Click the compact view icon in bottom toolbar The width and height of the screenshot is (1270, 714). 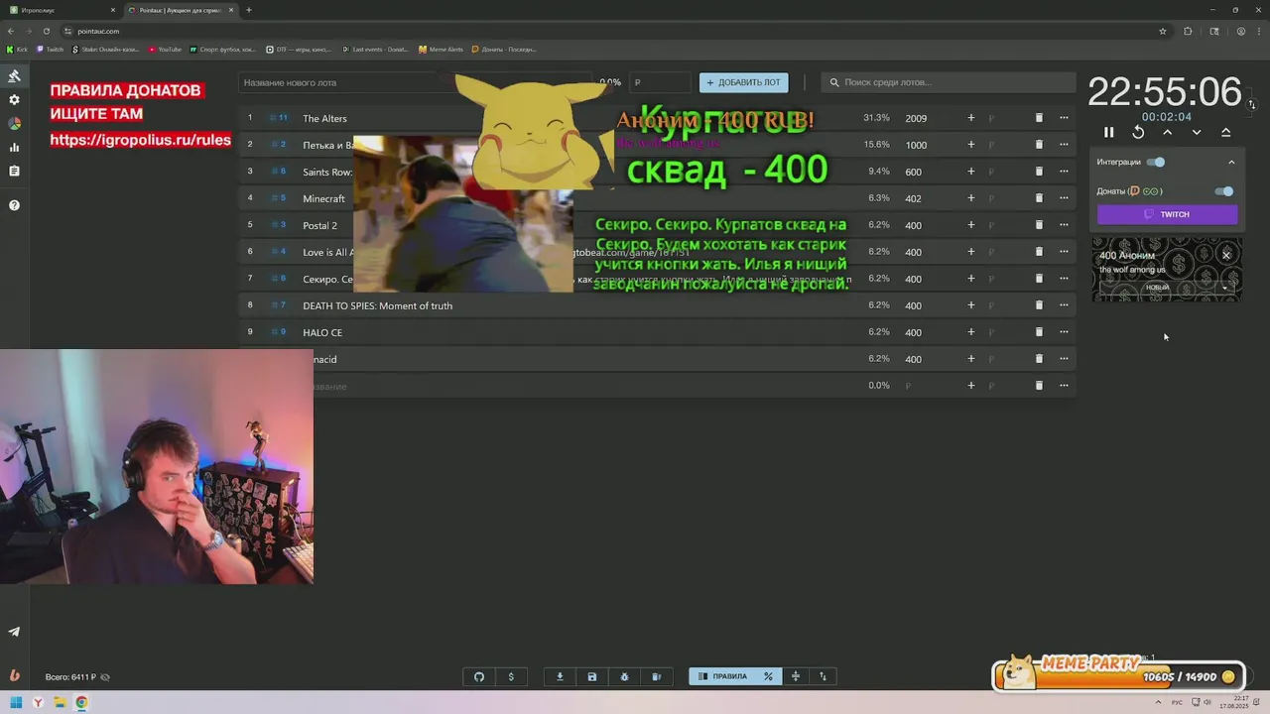coord(795,676)
